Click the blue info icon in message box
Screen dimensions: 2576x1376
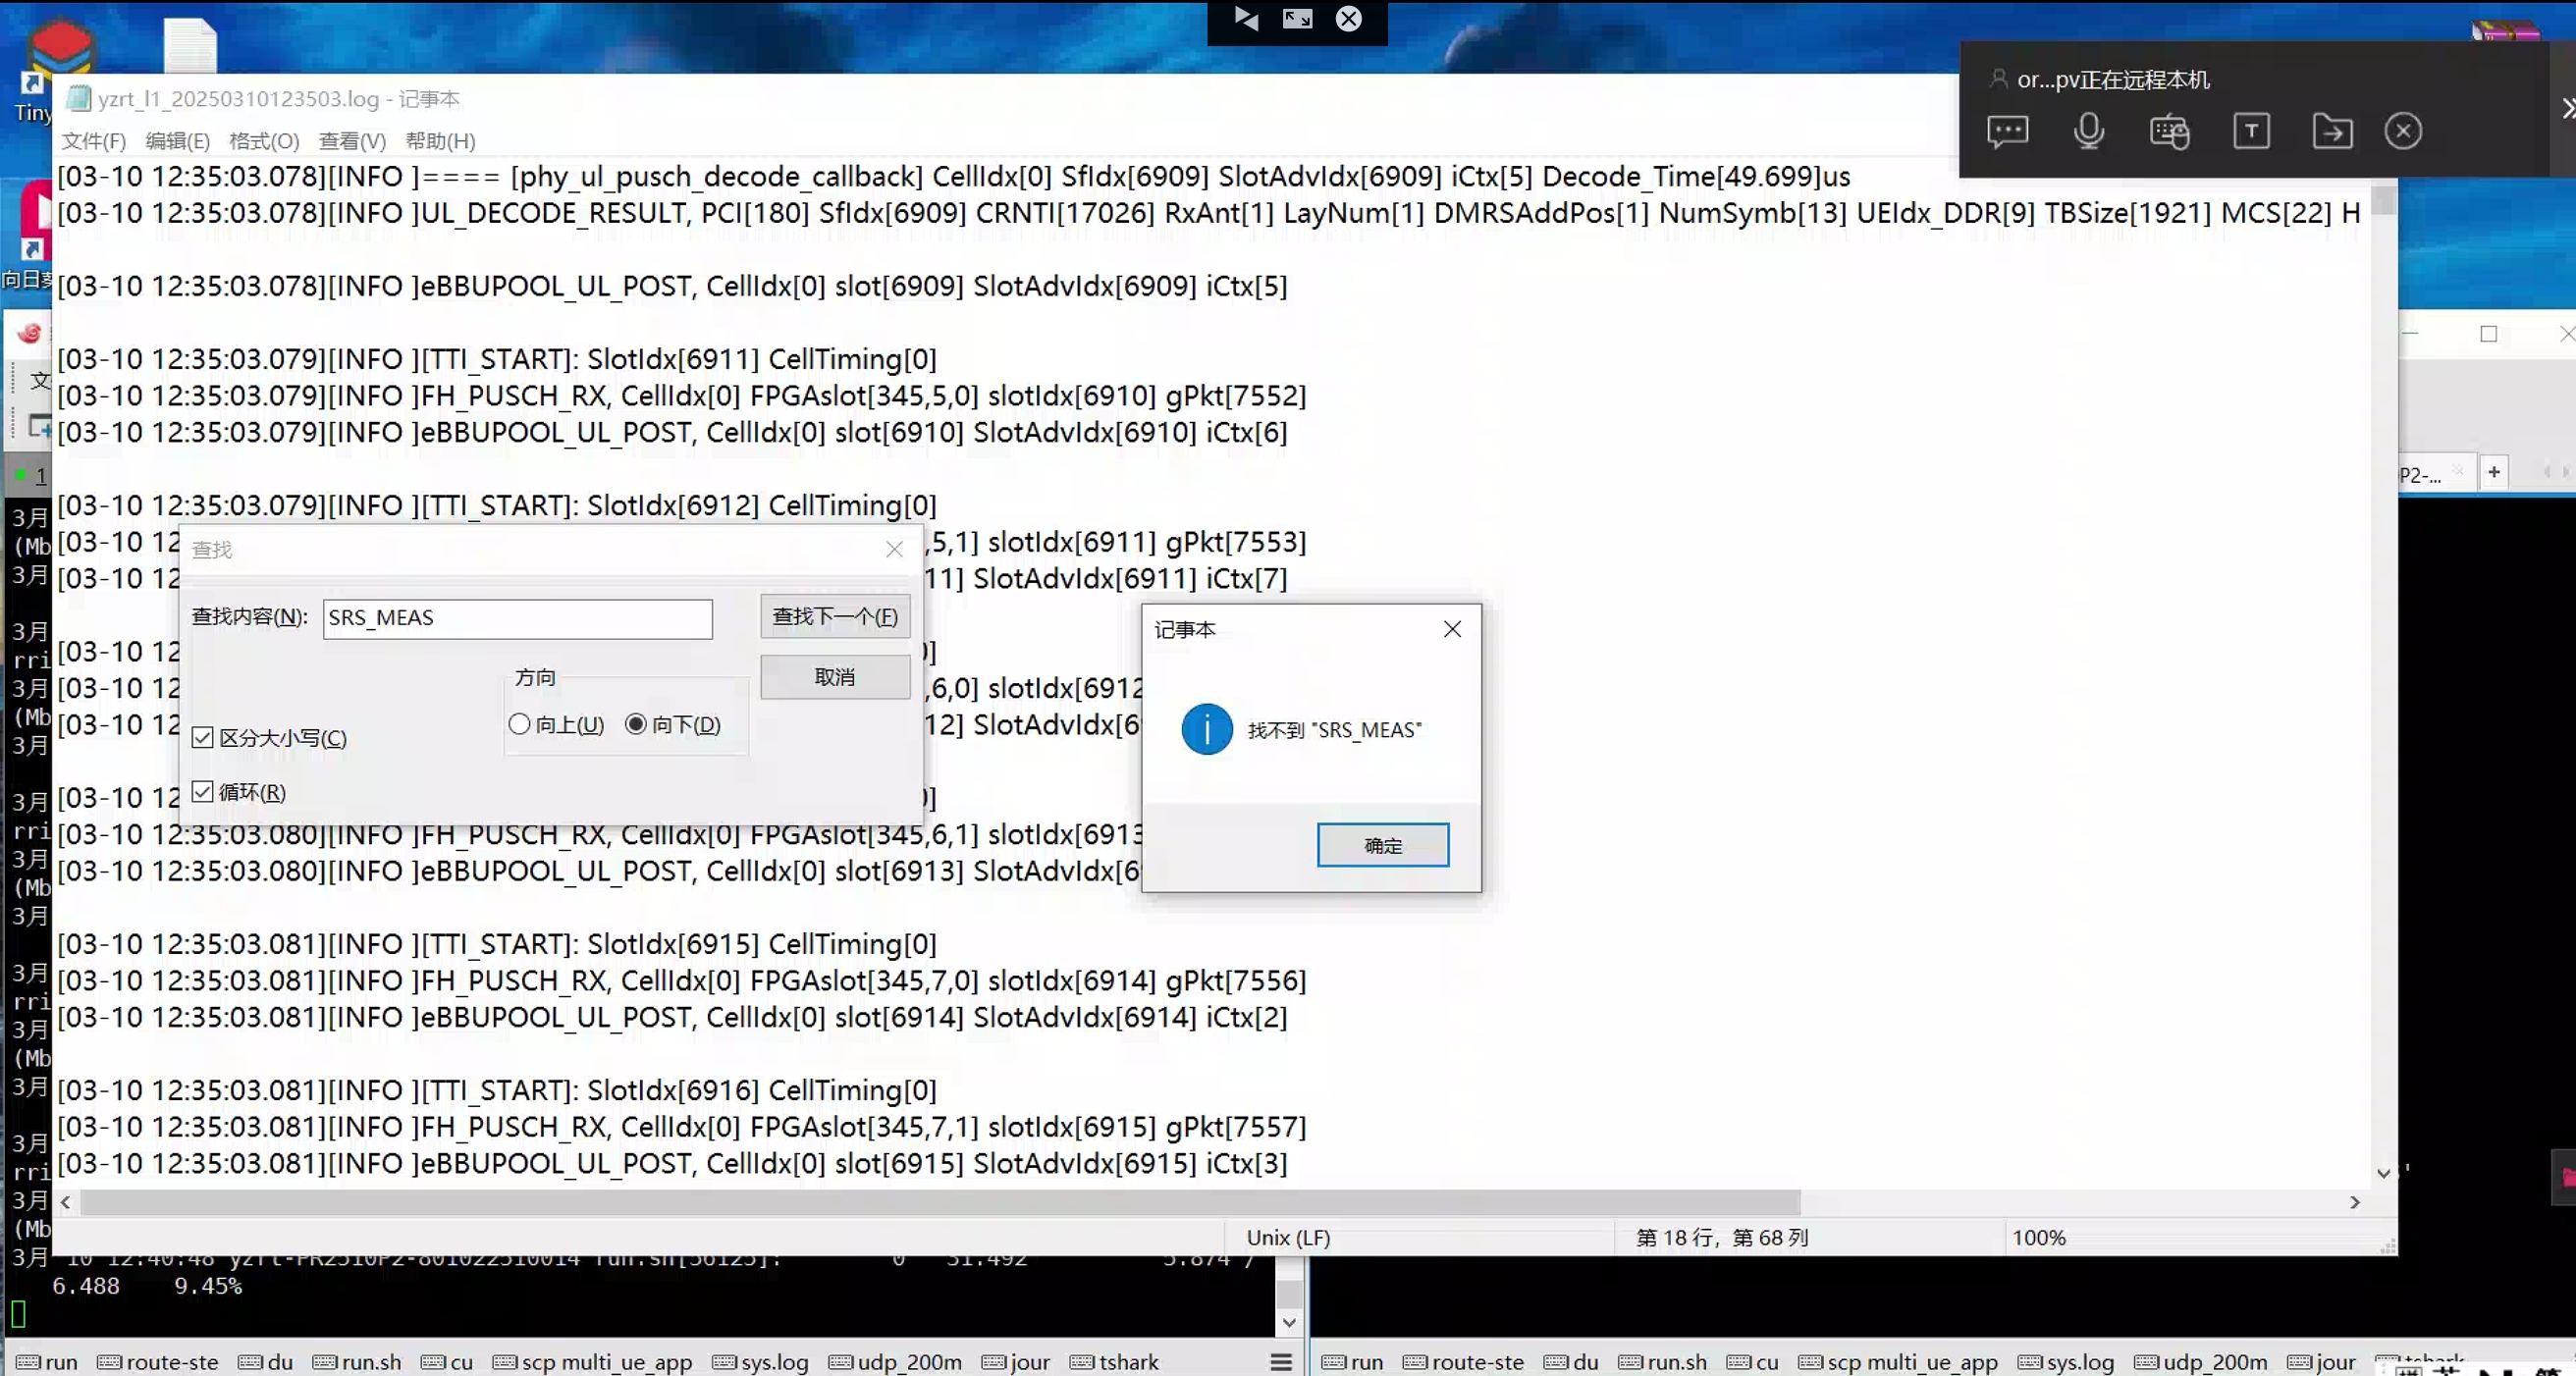tap(1207, 729)
